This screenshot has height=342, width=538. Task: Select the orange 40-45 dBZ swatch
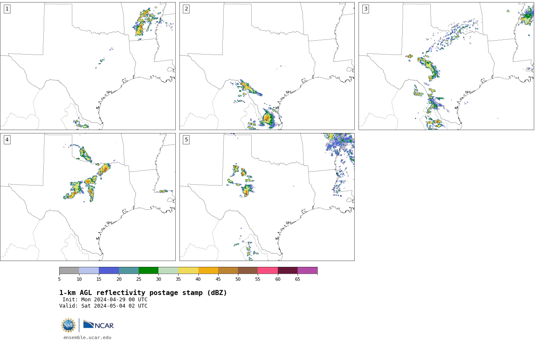click(x=208, y=270)
